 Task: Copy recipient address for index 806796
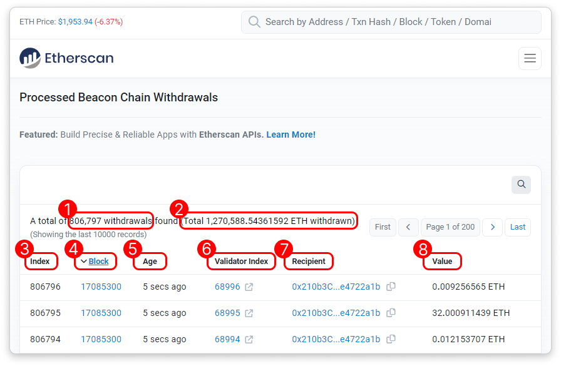click(391, 287)
